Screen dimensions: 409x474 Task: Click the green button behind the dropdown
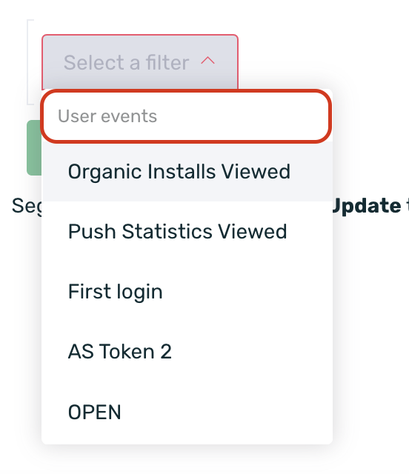[34, 147]
